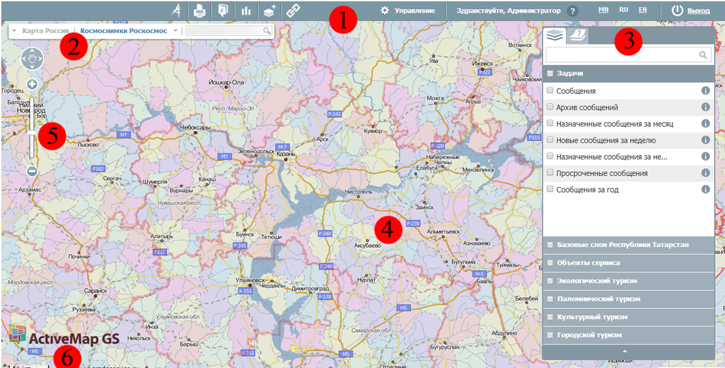Zoom in with the plus button
The width and height of the screenshot is (725, 368).
click(x=32, y=84)
